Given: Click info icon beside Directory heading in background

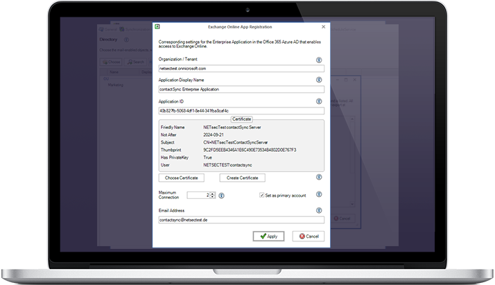Looking at the screenshot, I should 126,40.
